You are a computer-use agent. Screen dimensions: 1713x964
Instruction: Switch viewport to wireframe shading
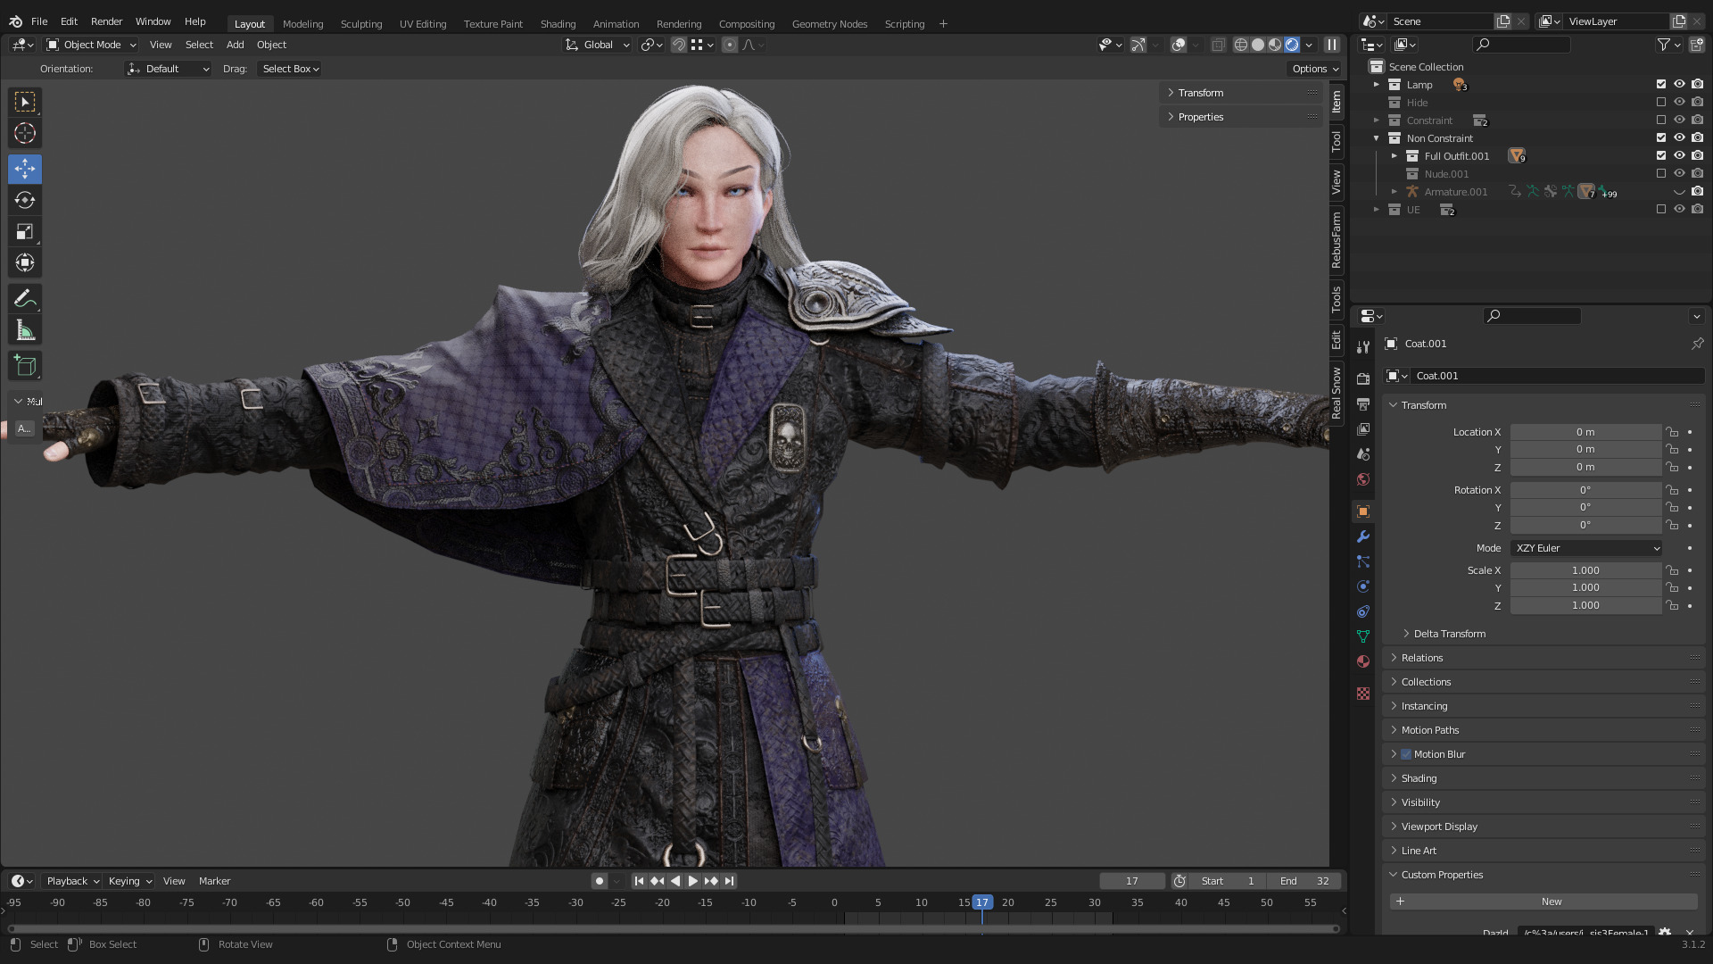(x=1240, y=45)
